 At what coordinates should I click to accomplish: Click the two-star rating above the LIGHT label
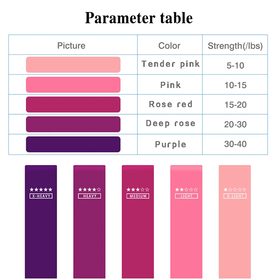point(186,190)
